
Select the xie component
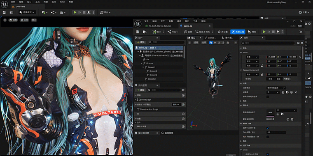click(x=147, y=60)
